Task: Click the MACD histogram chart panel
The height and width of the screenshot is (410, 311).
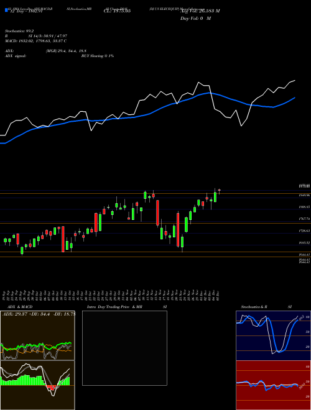Action: click(37, 385)
